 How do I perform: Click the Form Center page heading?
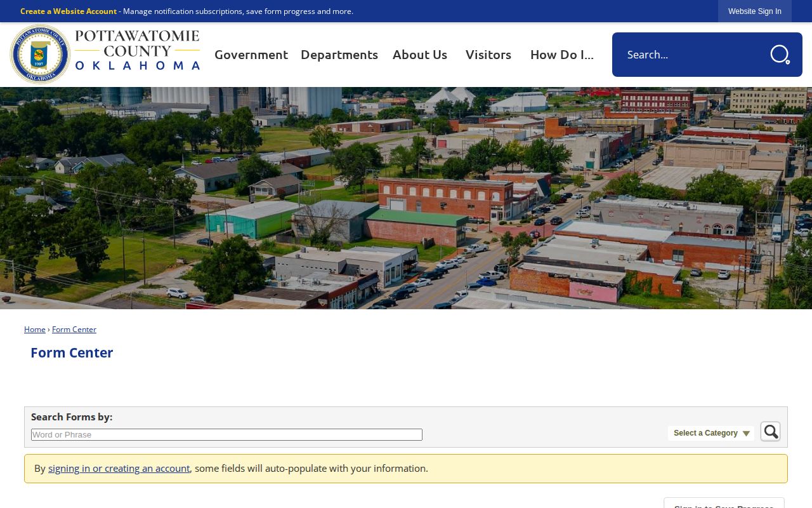pyautogui.click(x=72, y=353)
